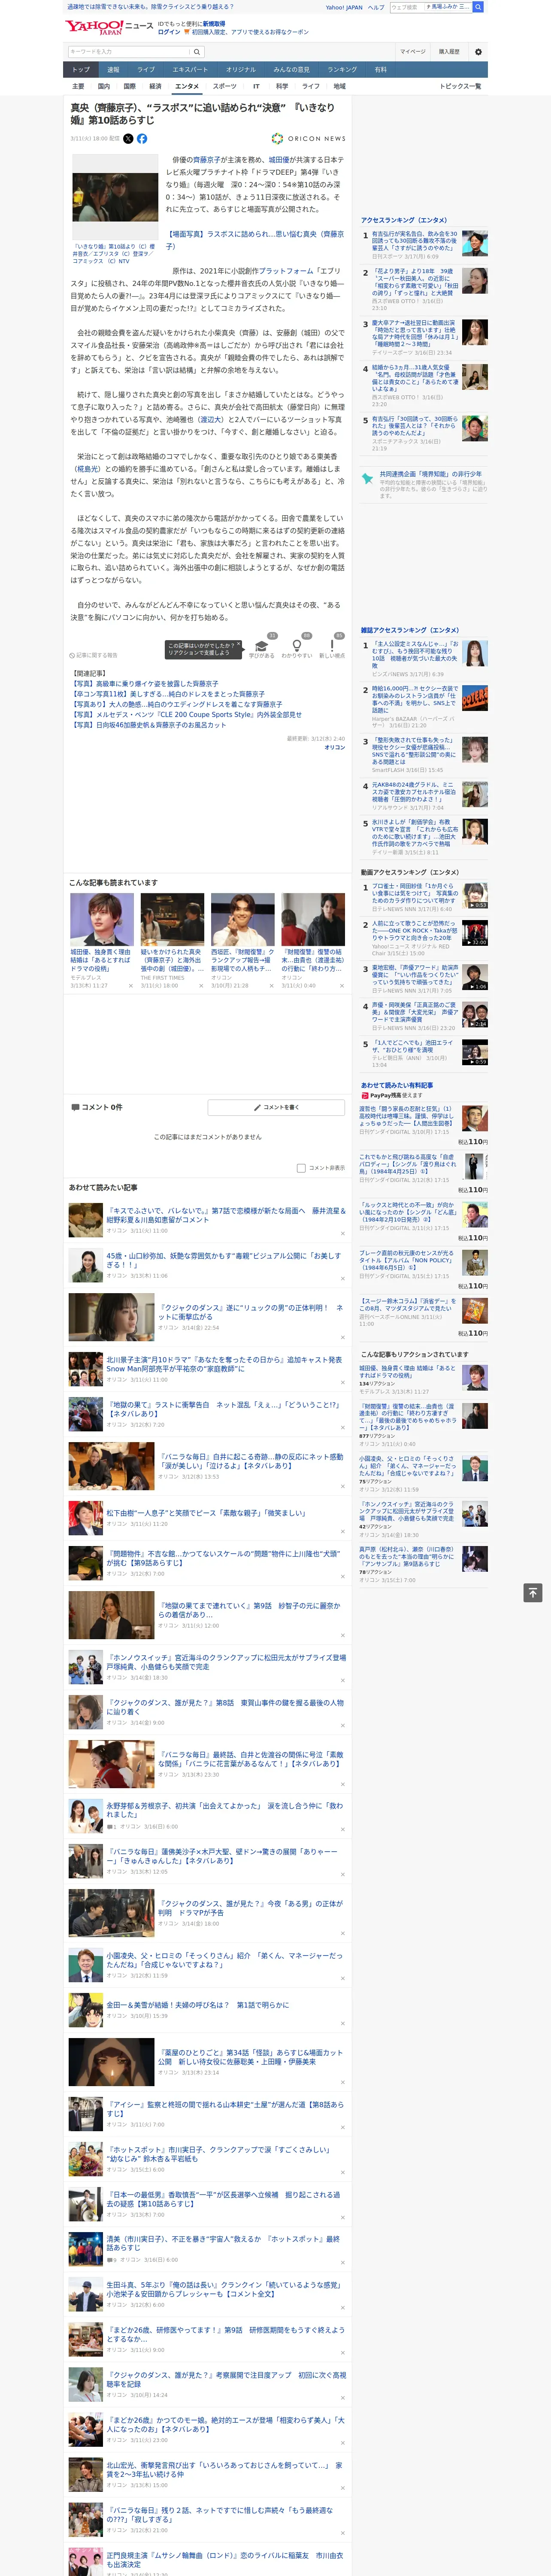
Task: Click the 新しい視点 exclamation reaction
Action: coord(332,647)
